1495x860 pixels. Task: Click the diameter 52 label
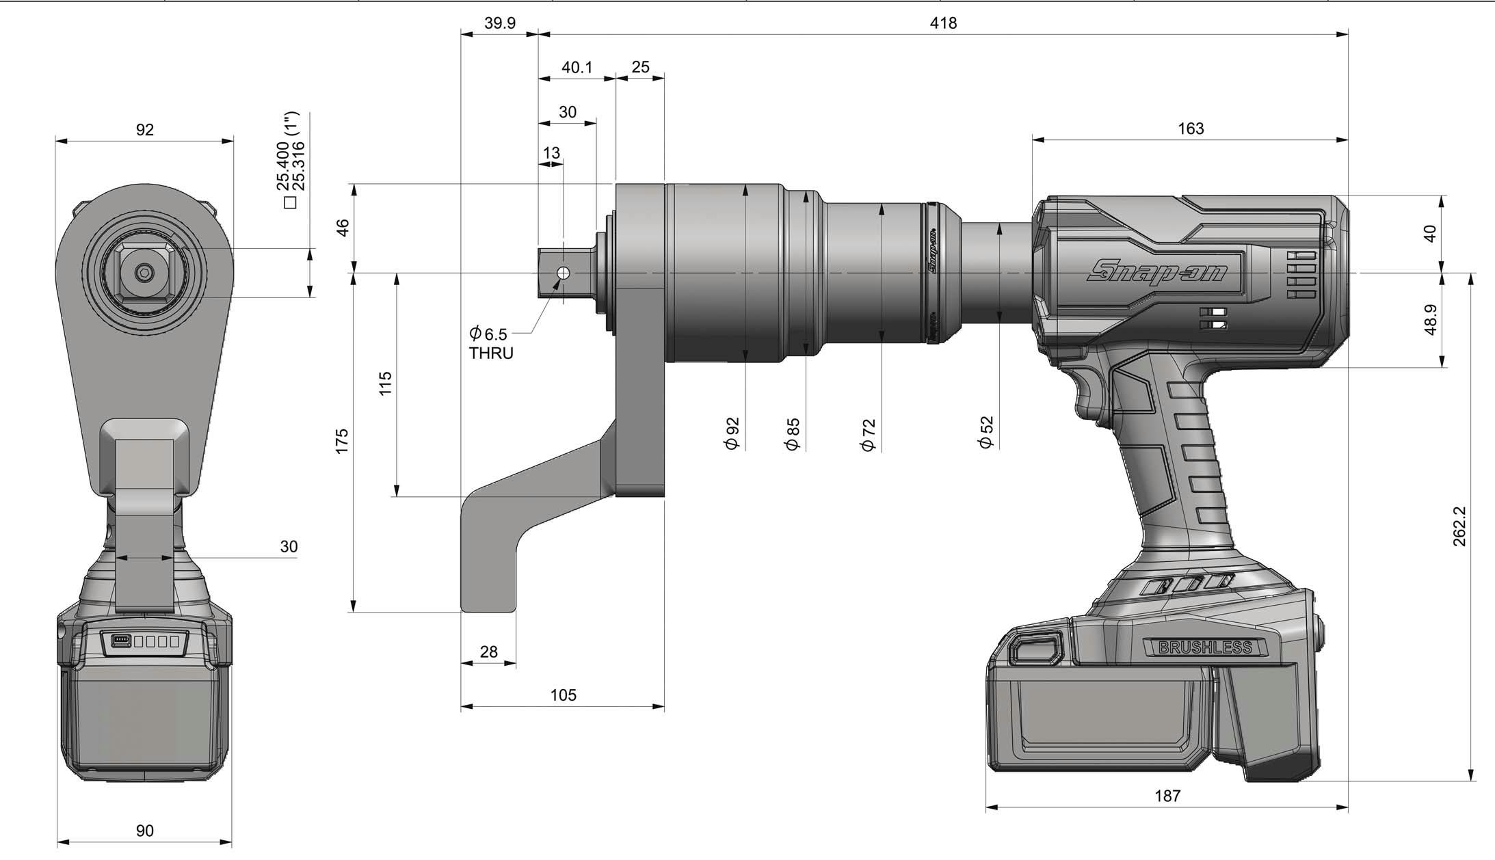tap(985, 432)
